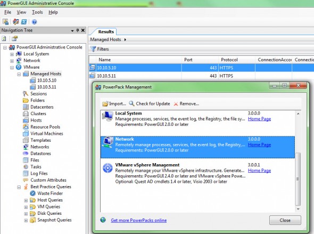Open the Tools menu
This screenshot has width=314, height=234.
(37, 12)
